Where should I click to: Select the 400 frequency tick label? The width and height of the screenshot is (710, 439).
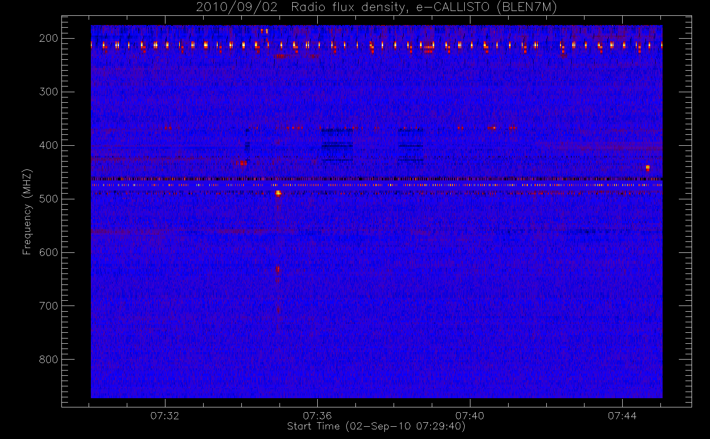49,145
